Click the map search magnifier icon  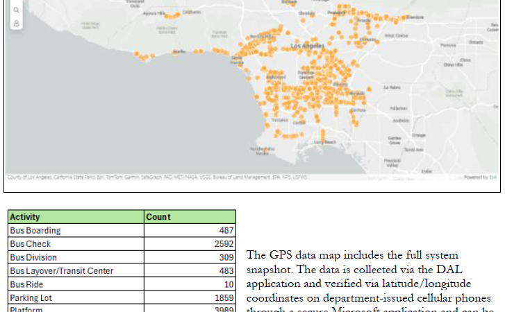[16, 10]
